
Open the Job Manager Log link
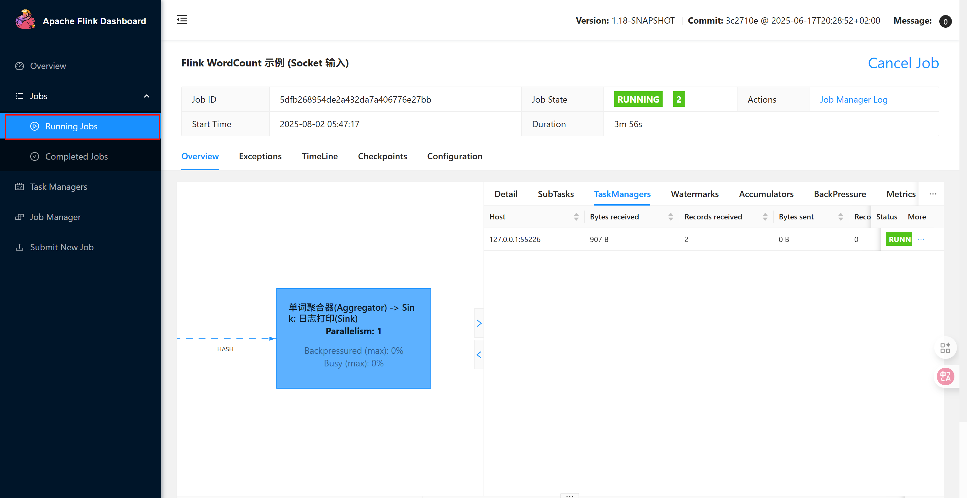point(853,99)
